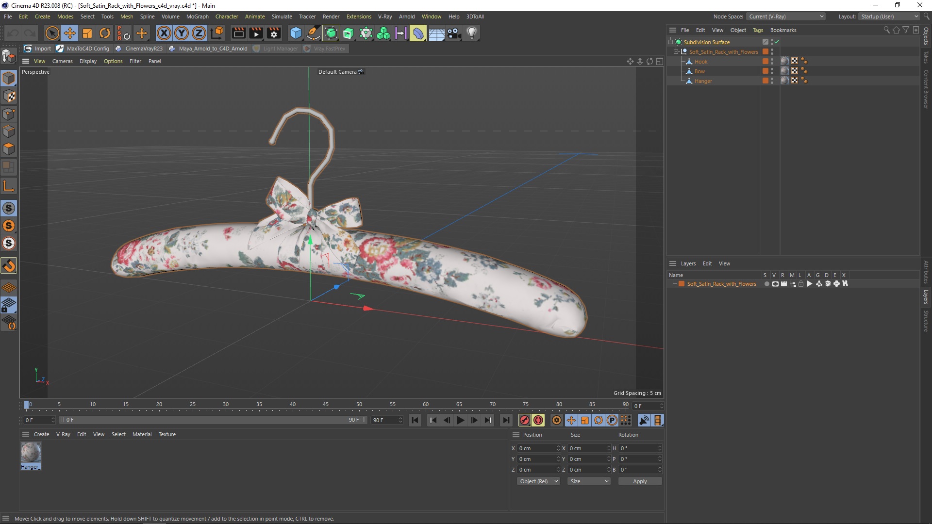Screen dimensions: 932x524
Task: Select the Live Selection tool
Action: click(x=52, y=33)
